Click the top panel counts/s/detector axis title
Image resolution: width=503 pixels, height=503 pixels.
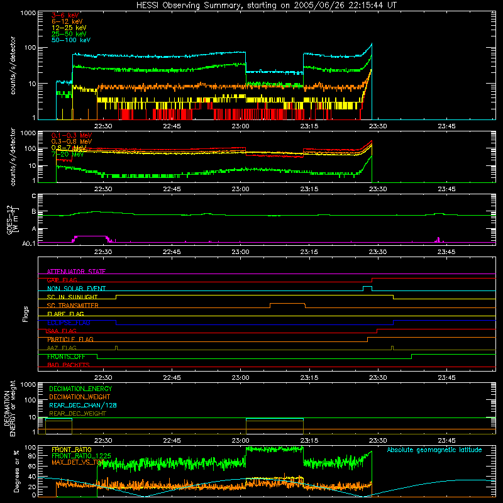pyautogui.click(x=13, y=65)
